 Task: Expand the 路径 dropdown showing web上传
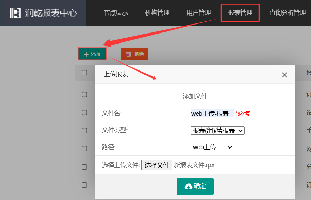click(x=212, y=147)
